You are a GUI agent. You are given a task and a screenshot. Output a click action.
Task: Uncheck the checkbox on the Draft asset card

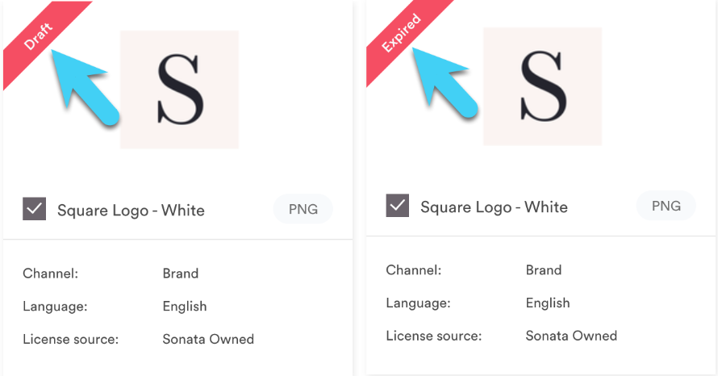pos(35,209)
